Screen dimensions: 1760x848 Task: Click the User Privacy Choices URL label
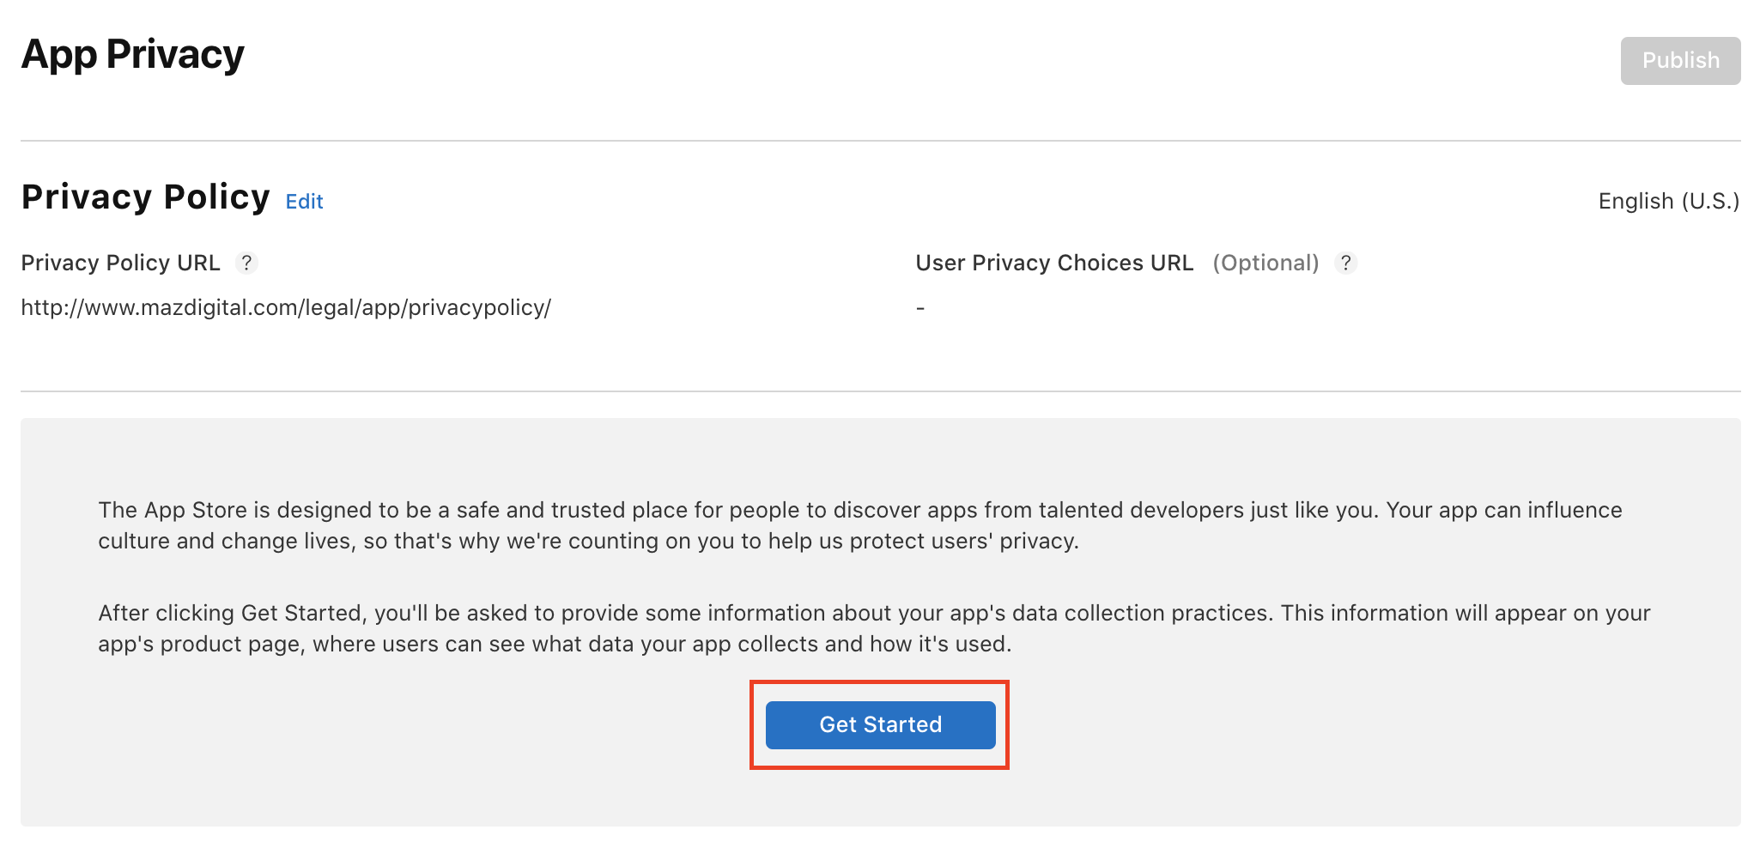(x=1054, y=263)
